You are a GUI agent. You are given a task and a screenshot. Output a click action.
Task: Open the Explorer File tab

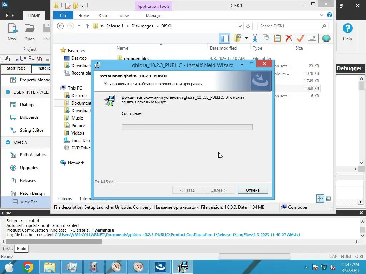pos(63,15)
